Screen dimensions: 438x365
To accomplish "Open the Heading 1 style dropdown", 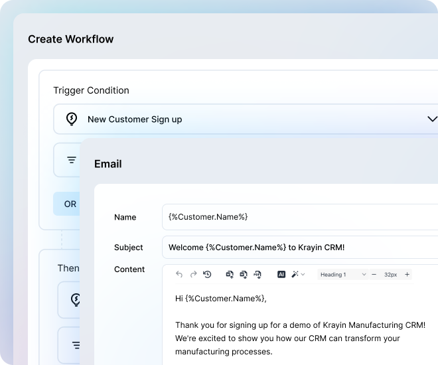I will [342, 275].
